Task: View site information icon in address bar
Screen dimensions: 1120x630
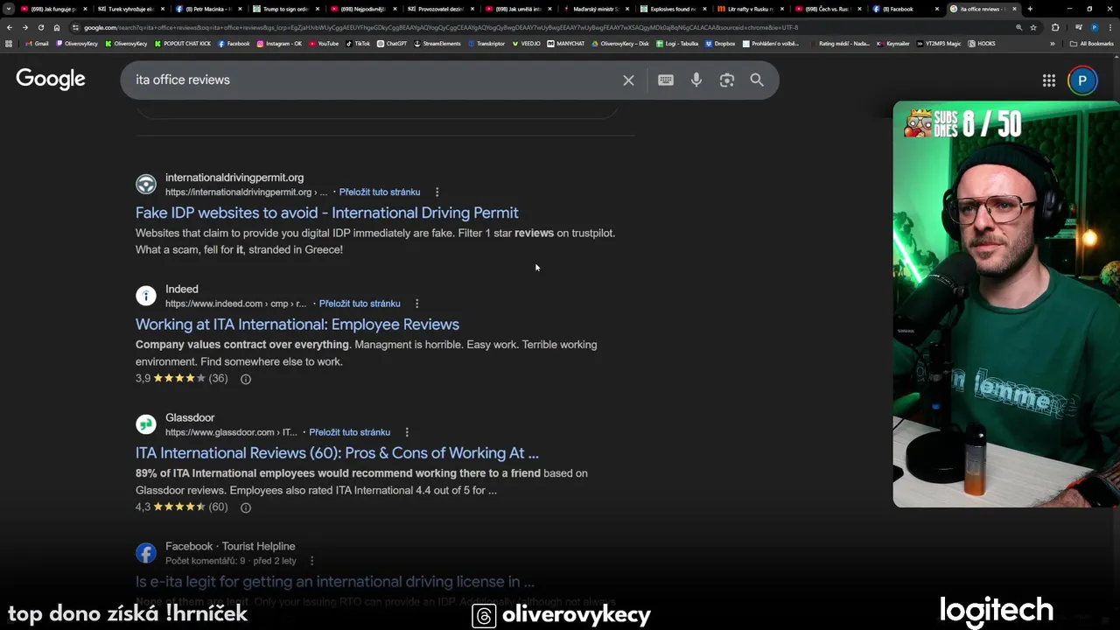Action: click(x=76, y=27)
